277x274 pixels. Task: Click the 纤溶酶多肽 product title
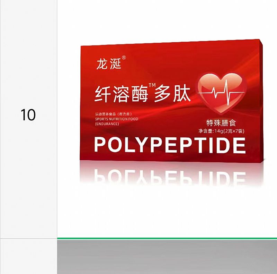click(143, 94)
